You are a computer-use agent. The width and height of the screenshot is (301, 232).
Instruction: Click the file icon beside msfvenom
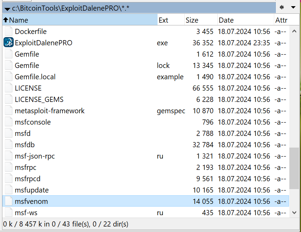(x=9, y=201)
